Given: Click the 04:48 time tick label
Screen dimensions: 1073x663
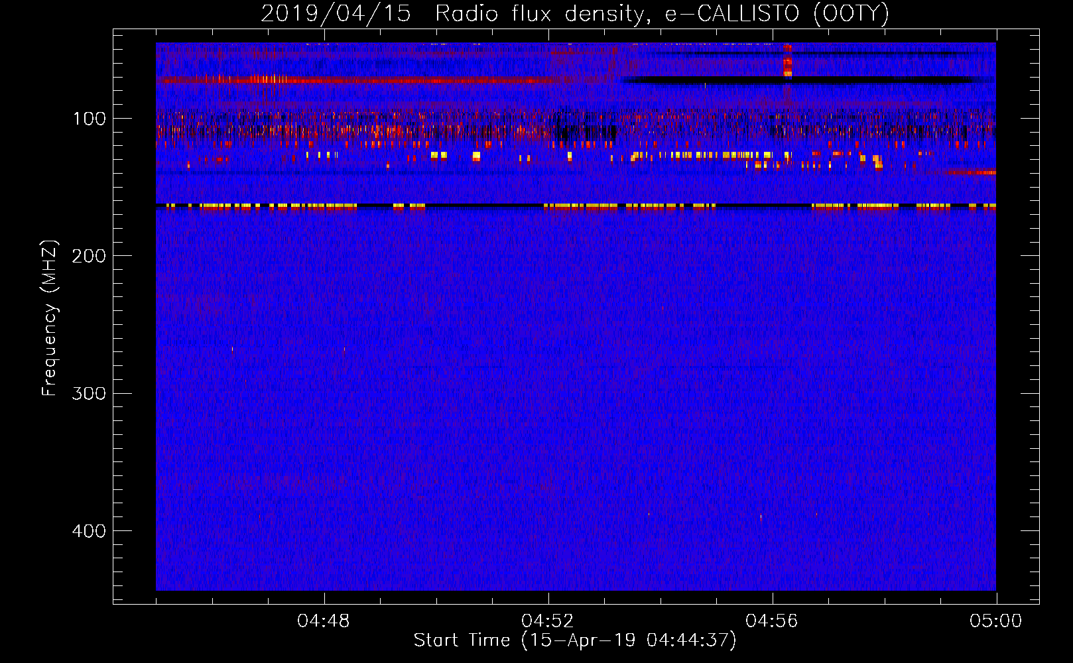Looking at the screenshot, I should (x=324, y=621).
